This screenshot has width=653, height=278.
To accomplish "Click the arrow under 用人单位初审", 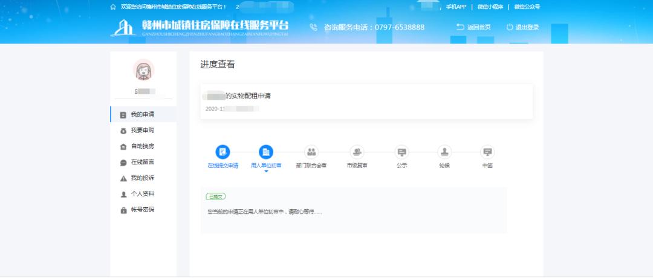I will click(x=266, y=171).
